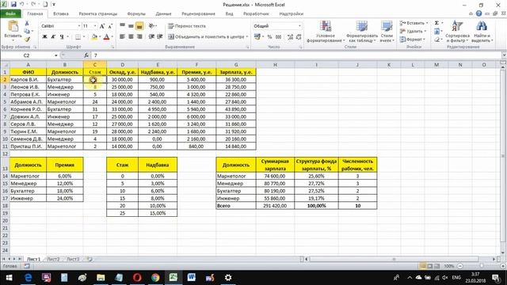Image resolution: width=507 pixels, height=285 pixels.
Task: Click the Excel Help question mark icon
Action: pyautogui.click(x=478, y=13)
